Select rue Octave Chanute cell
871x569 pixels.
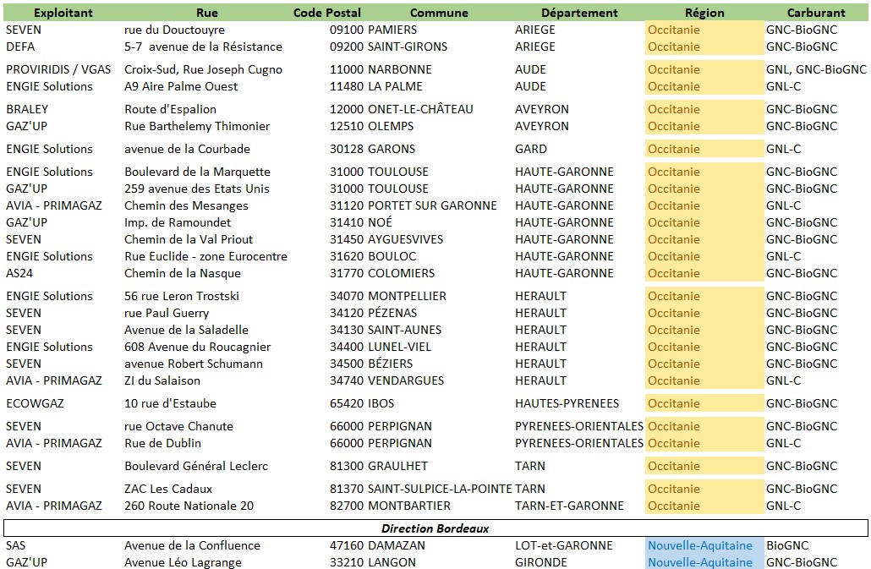tap(178, 426)
